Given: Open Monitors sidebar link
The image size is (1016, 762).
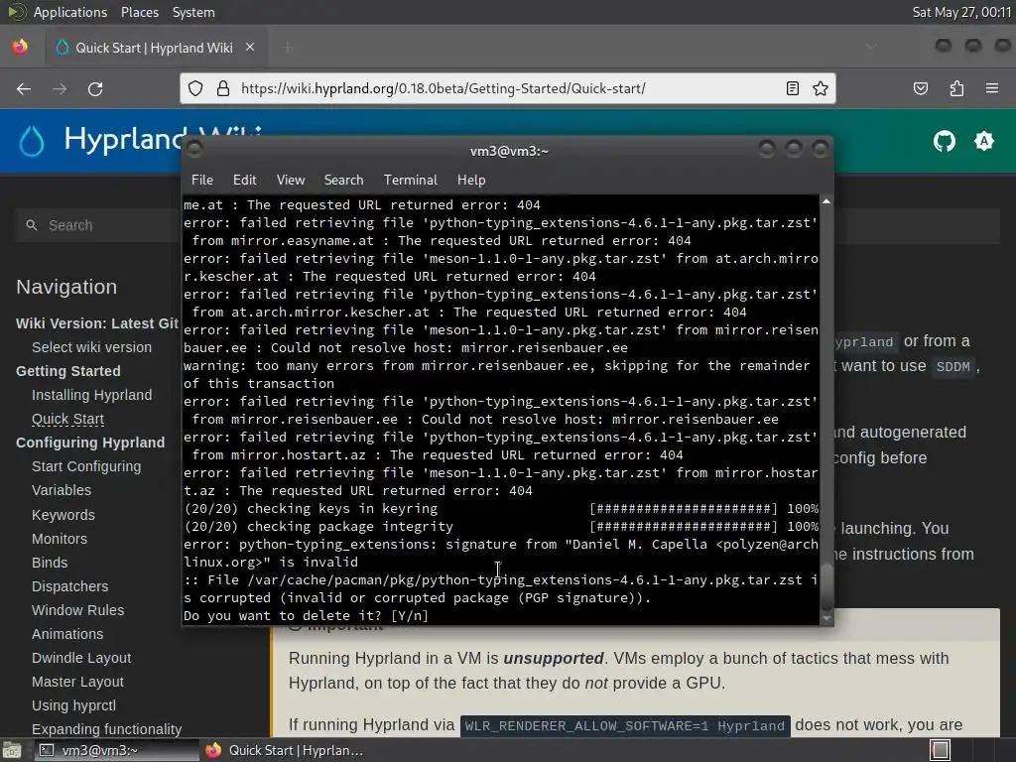Looking at the screenshot, I should (60, 539).
